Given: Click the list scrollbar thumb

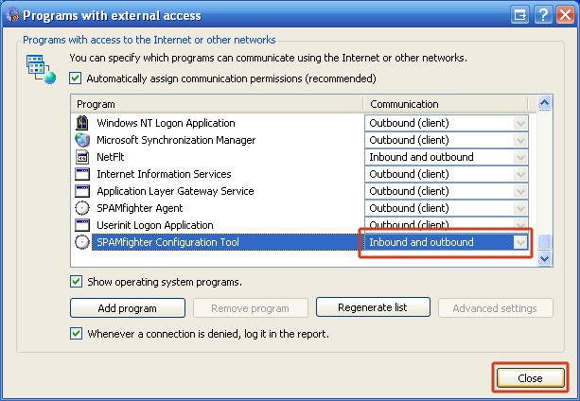Looking at the screenshot, I should click(x=544, y=242).
